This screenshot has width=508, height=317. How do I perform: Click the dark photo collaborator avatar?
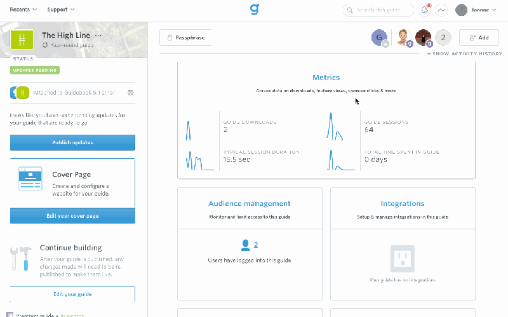[x=424, y=37]
